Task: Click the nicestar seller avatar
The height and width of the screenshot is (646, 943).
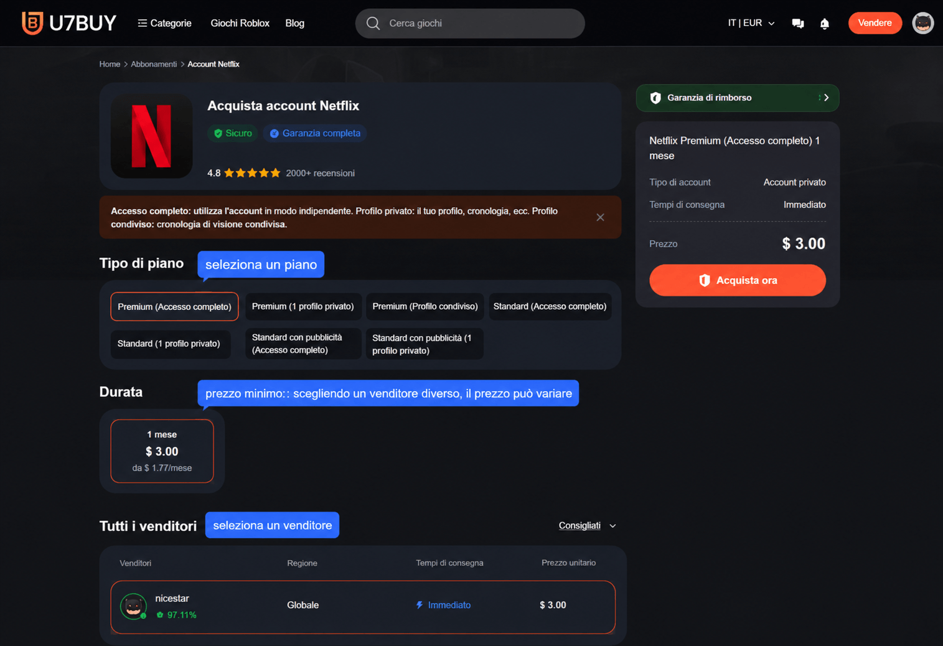Action: click(133, 606)
